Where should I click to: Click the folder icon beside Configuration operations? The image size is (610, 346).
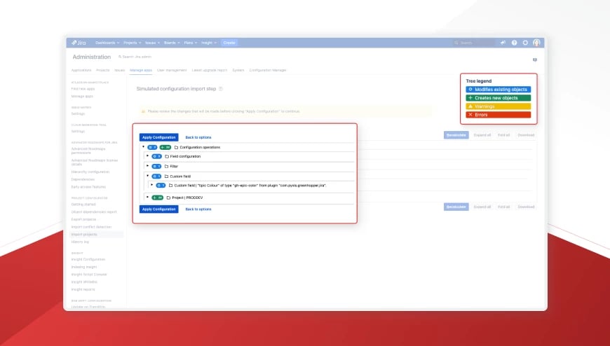176,147
